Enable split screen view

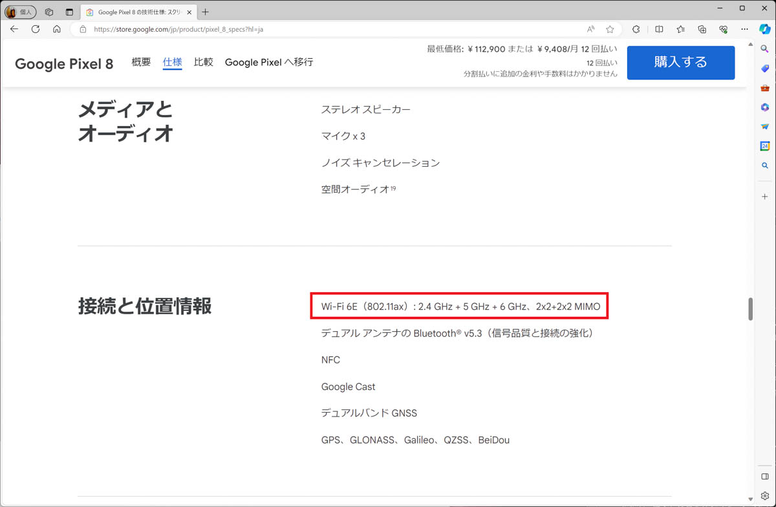click(x=659, y=29)
